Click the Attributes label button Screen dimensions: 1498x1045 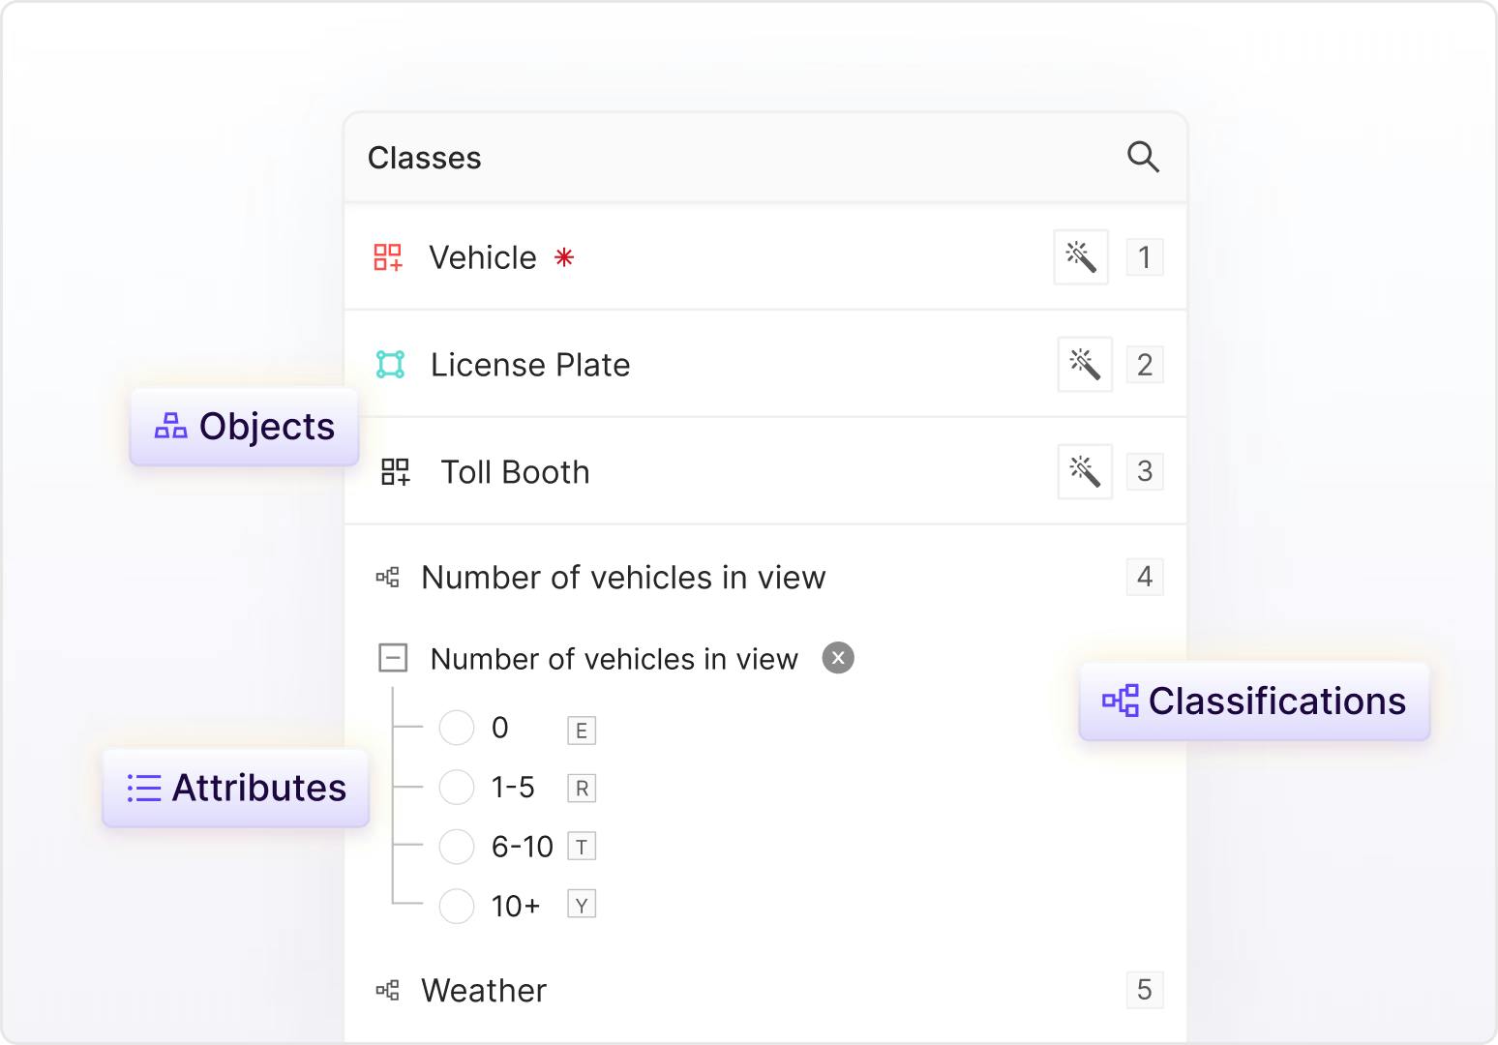pos(236,789)
